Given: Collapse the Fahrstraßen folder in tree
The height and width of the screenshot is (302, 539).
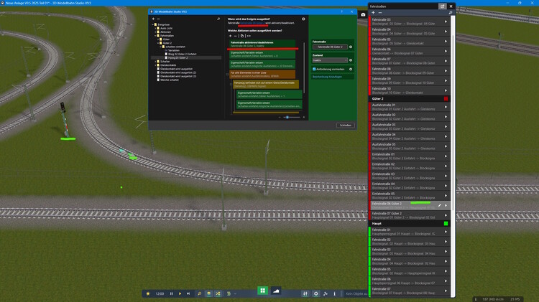Looking at the screenshot, I should pyautogui.click(x=155, y=36).
